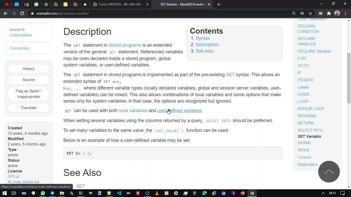351x197 pixels.
Task: Close the Curso DM1D1A tab
Action: pyautogui.click(x=147, y=4)
